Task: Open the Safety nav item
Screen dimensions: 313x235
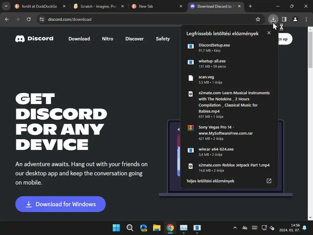Action: (x=163, y=39)
